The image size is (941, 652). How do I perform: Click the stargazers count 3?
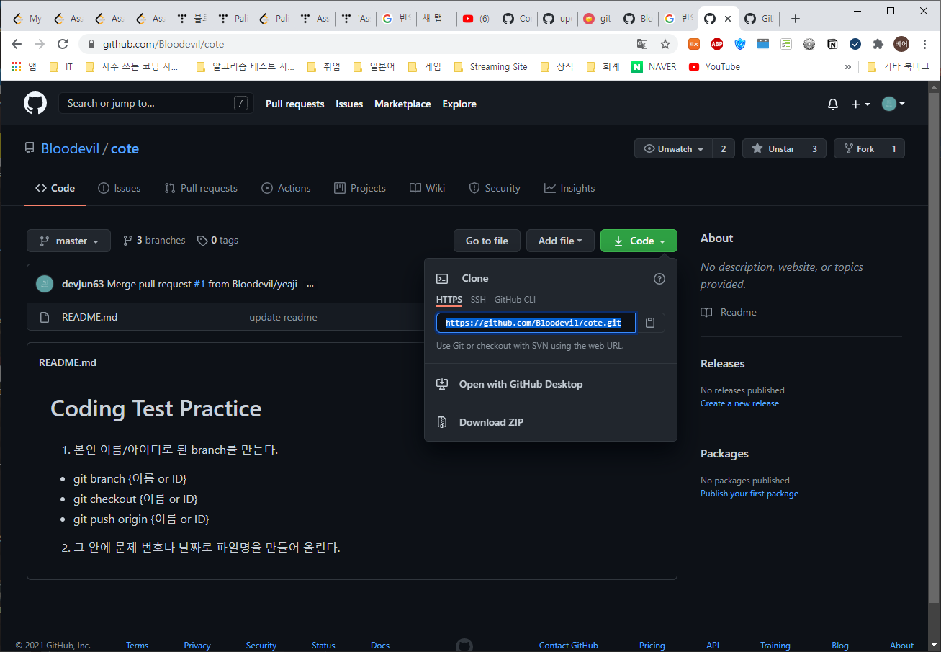[814, 148]
